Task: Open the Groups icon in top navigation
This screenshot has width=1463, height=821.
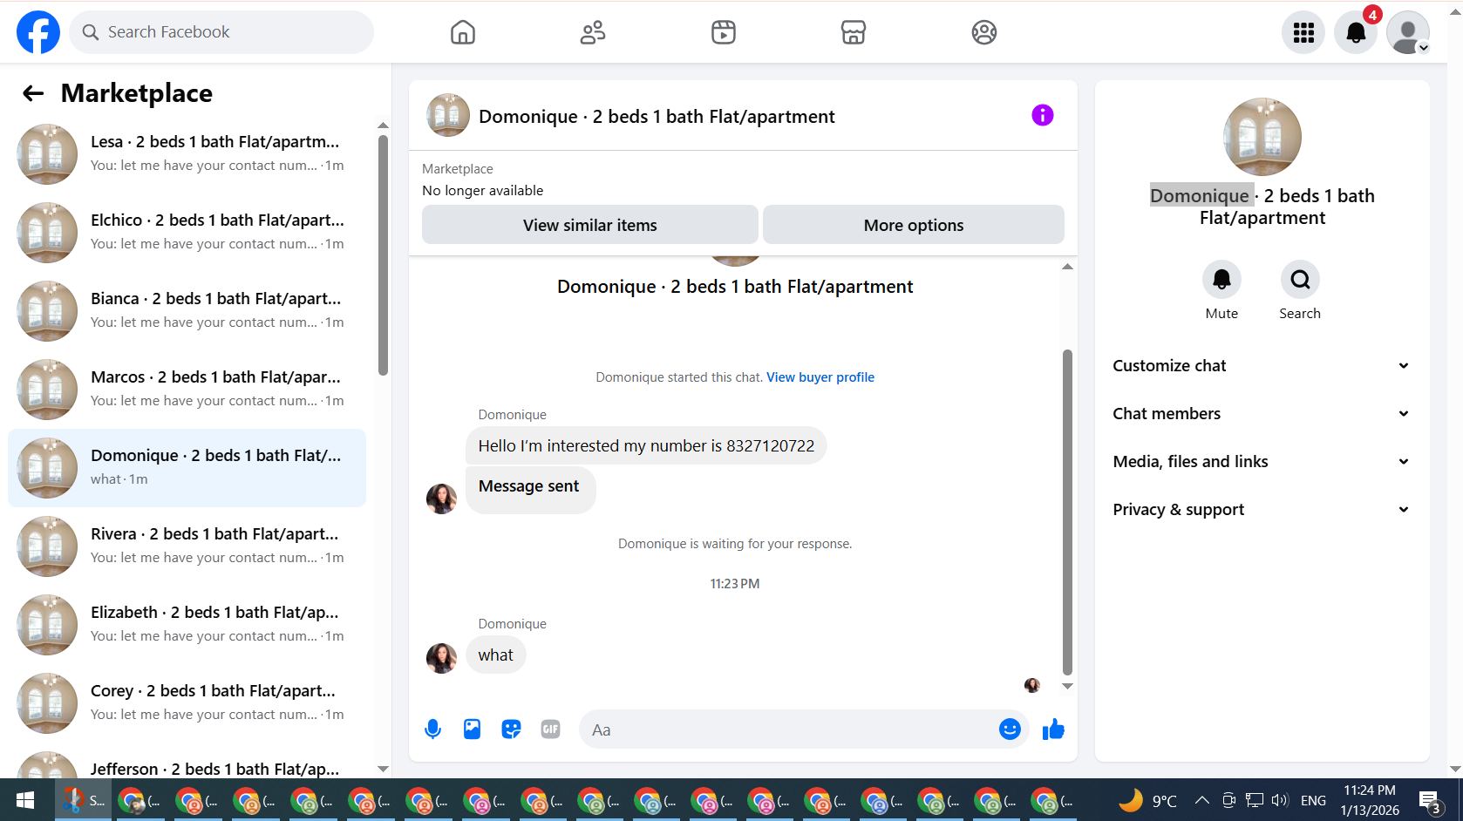Action: (984, 32)
